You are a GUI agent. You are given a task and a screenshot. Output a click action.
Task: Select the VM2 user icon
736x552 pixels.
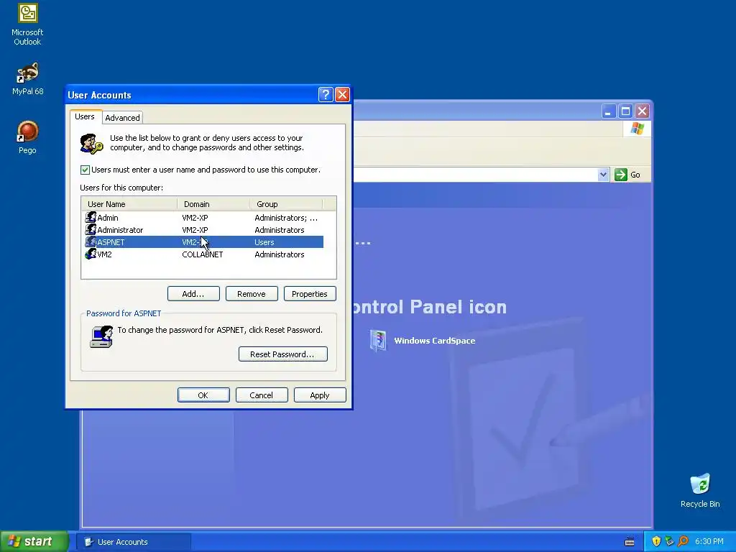91,254
